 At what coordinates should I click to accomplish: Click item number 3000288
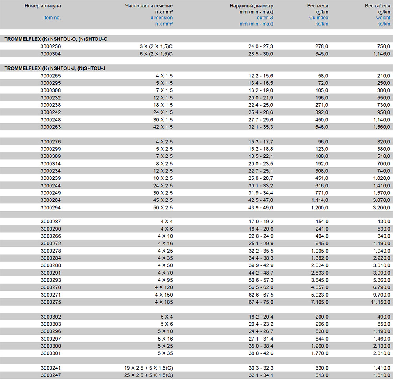[51, 265]
